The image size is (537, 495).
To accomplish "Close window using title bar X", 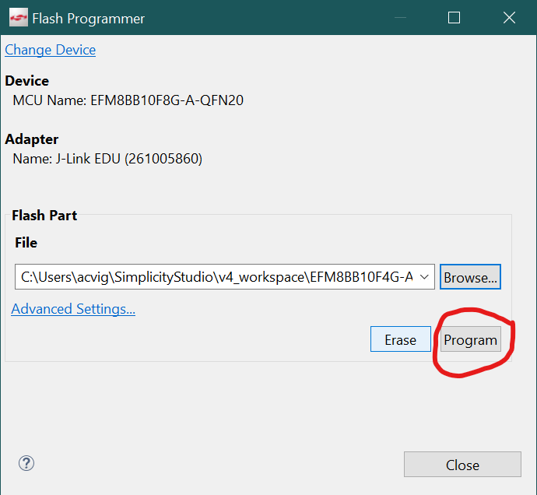I will pyautogui.click(x=509, y=18).
